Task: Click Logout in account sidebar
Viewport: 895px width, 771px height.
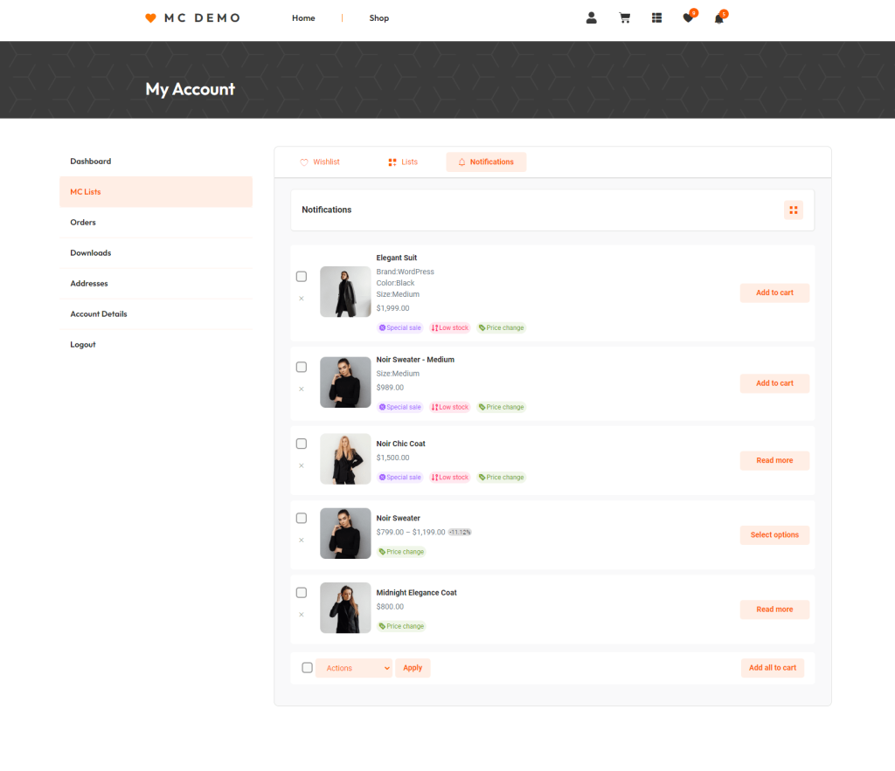Action: coord(156,344)
